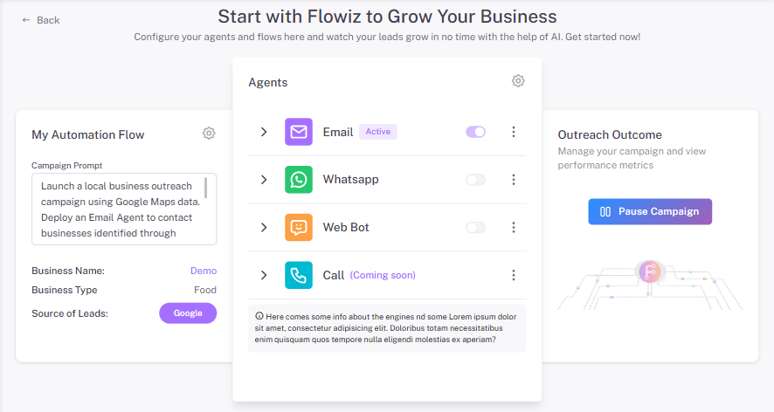This screenshot has height=412, width=774.
Task: Open My Automation Flow settings gear
Action: tap(209, 134)
